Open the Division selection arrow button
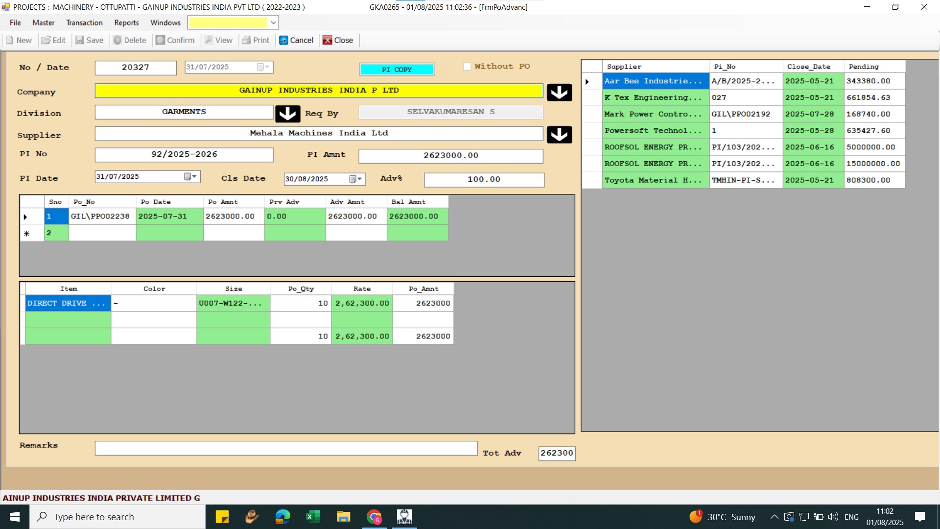The height and width of the screenshot is (529, 940). [287, 114]
